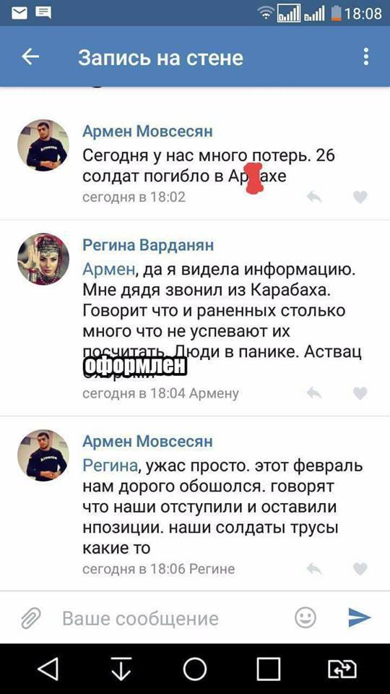Like Армен's comment posted at 18:02
390x694 pixels.
(360, 197)
